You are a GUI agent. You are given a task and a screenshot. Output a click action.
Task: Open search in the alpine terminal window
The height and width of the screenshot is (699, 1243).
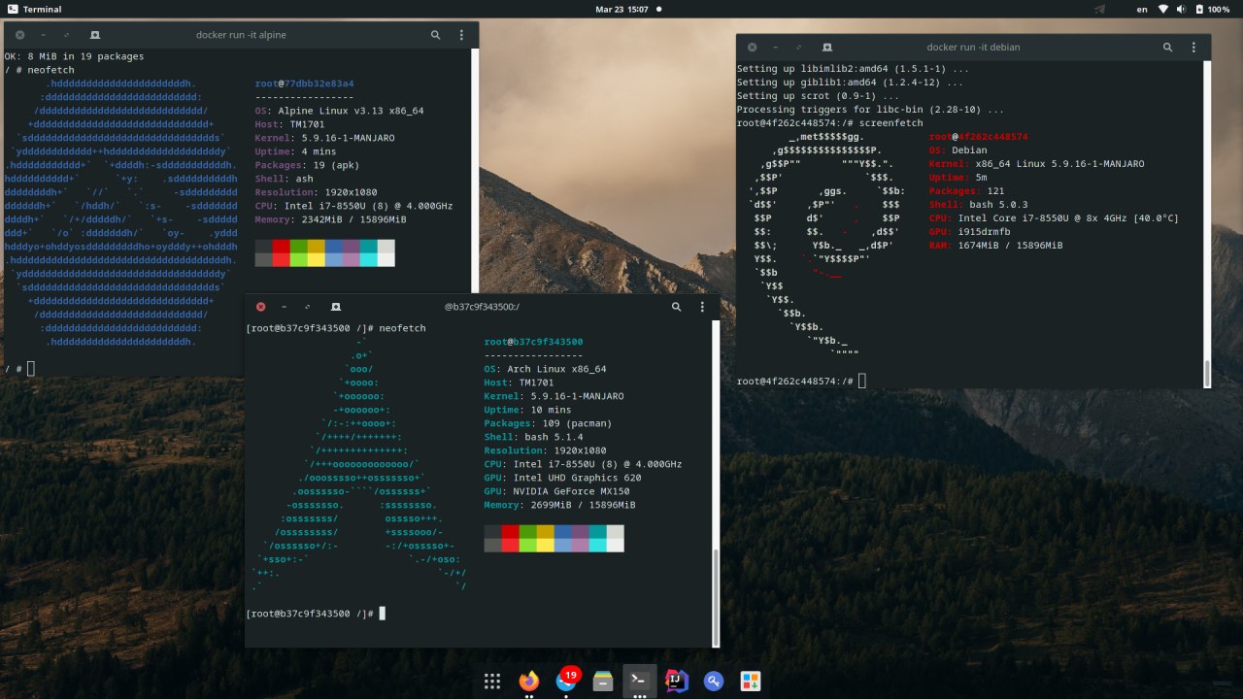click(436, 35)
